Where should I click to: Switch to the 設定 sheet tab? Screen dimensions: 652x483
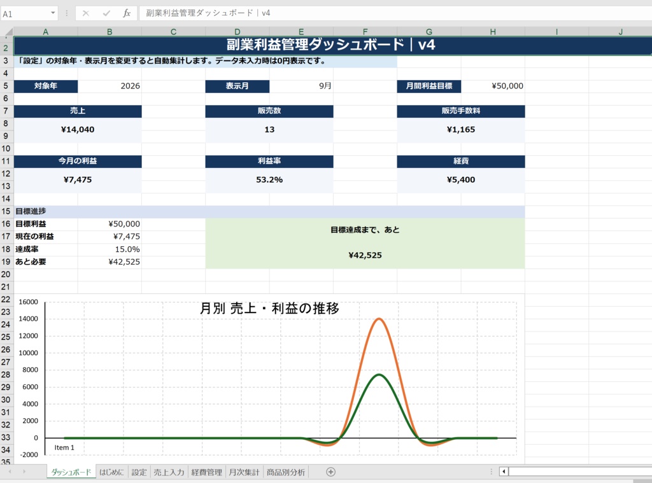point(139,472)
